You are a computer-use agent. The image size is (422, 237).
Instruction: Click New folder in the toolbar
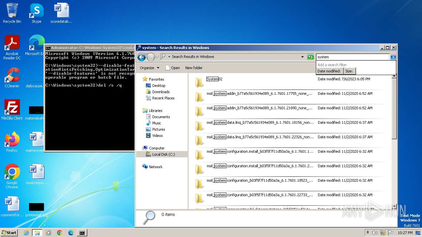[x=194, y=68]
